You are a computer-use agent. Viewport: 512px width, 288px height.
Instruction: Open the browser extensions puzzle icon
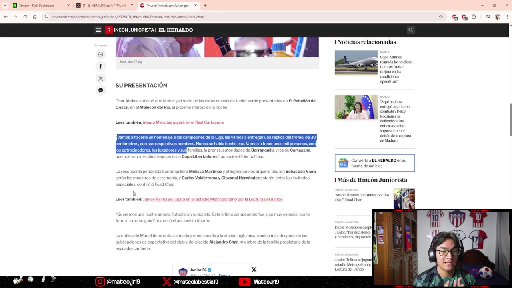tap(474, 17)
